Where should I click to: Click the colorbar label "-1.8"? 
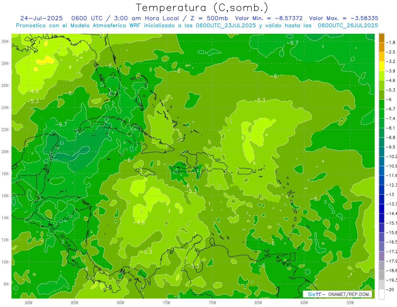tap(391, 42)
